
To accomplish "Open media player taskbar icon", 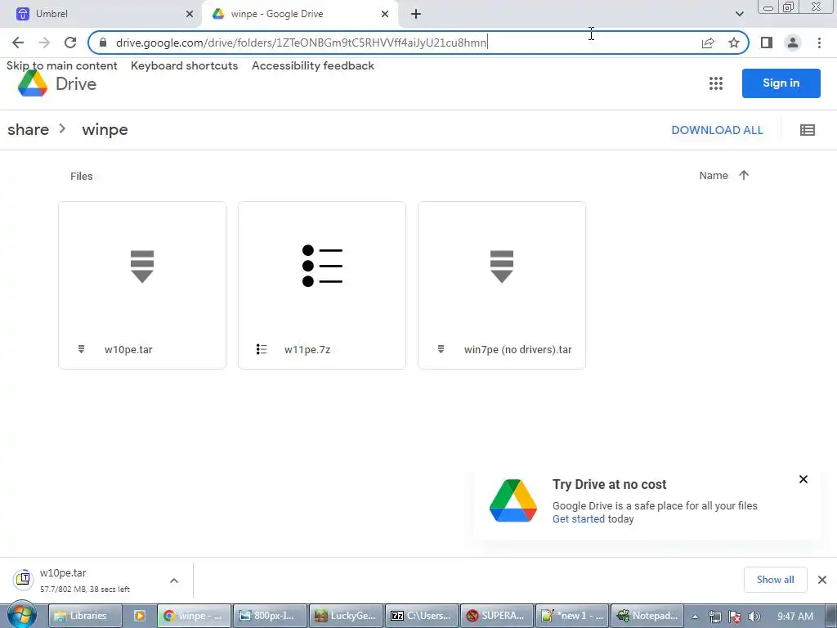I will click(139, 616).
